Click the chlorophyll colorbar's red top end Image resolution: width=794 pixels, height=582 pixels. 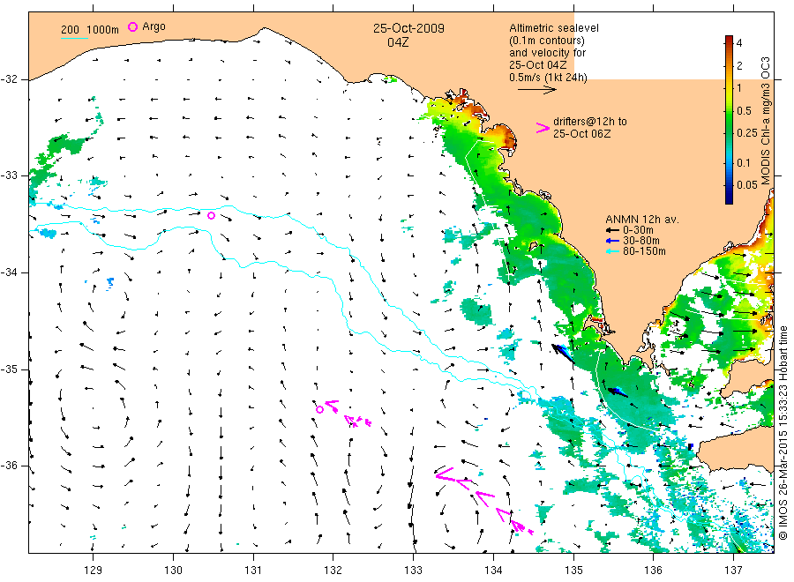click(729, 40)
